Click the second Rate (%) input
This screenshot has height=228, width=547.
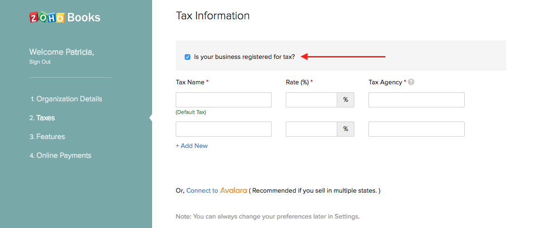311,129
